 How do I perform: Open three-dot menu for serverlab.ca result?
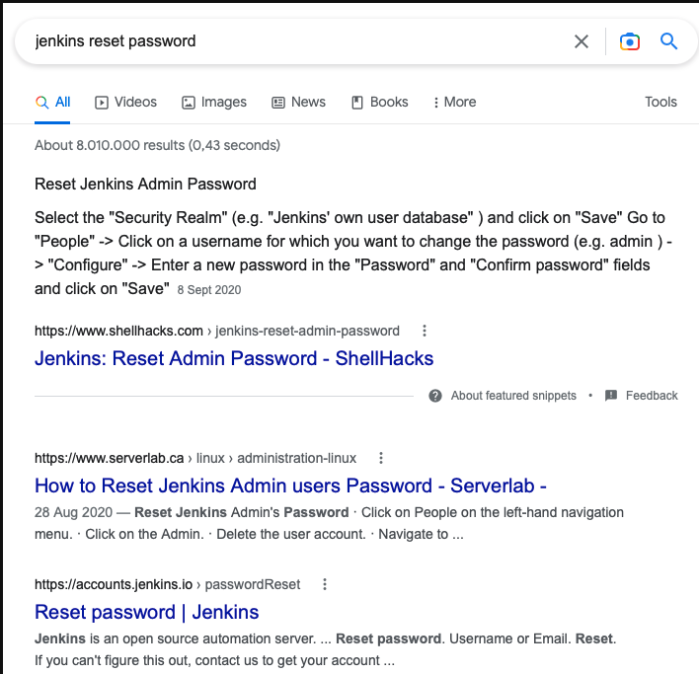381,458
